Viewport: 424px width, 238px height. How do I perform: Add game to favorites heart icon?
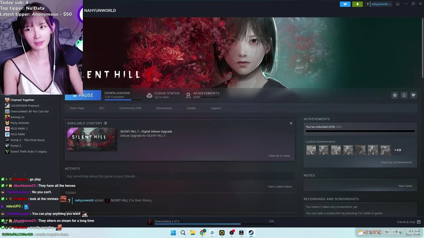tap(413, 95)
